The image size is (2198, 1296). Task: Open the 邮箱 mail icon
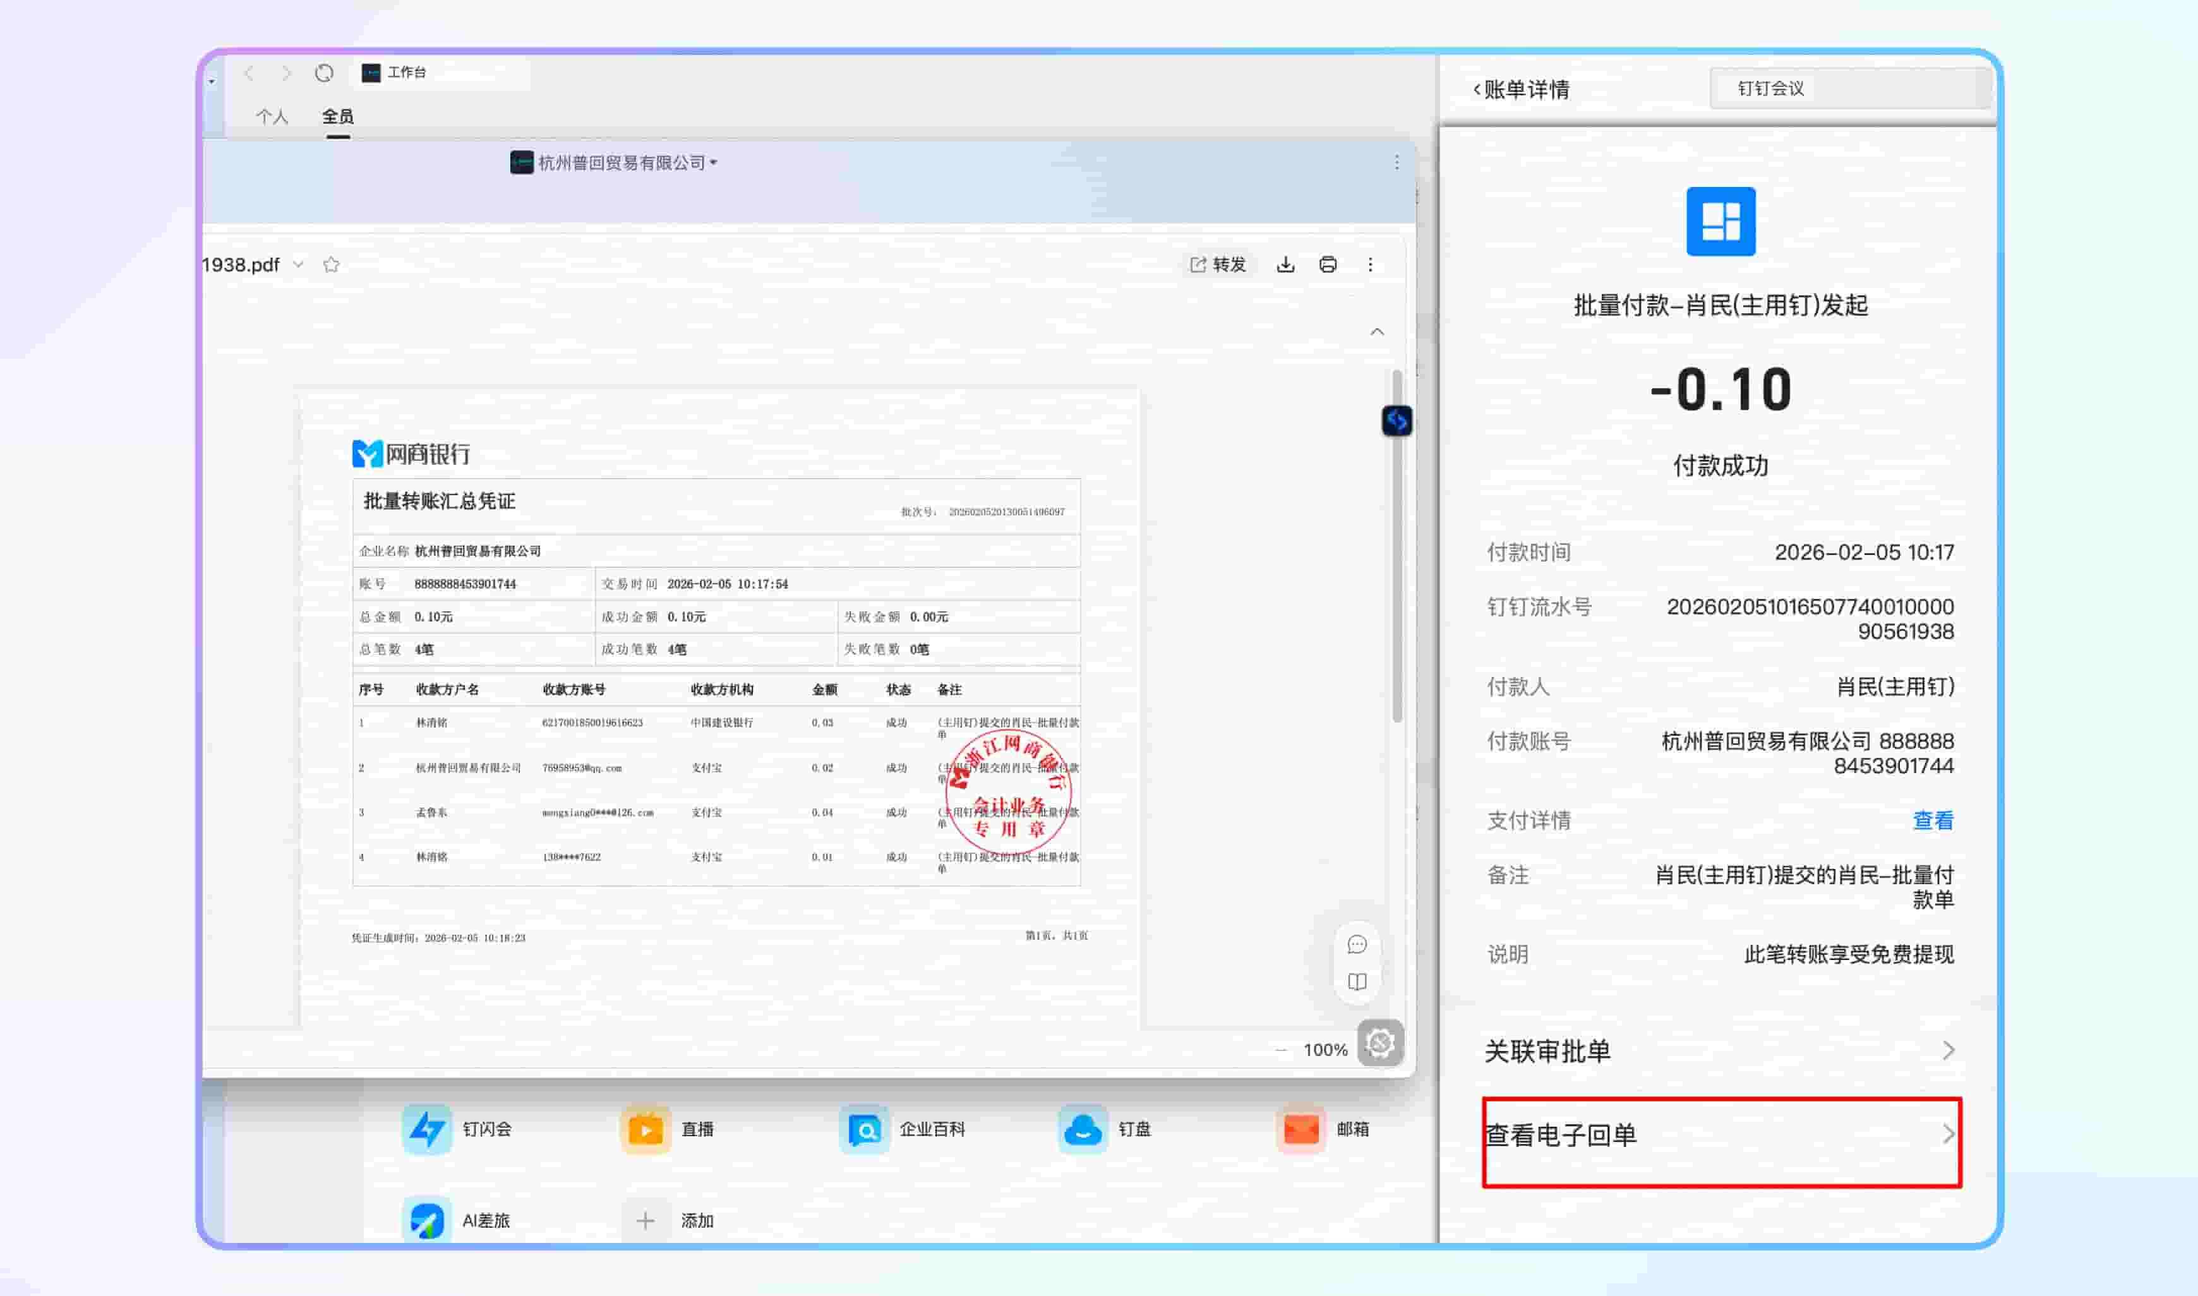(x=1301, y=1129)
